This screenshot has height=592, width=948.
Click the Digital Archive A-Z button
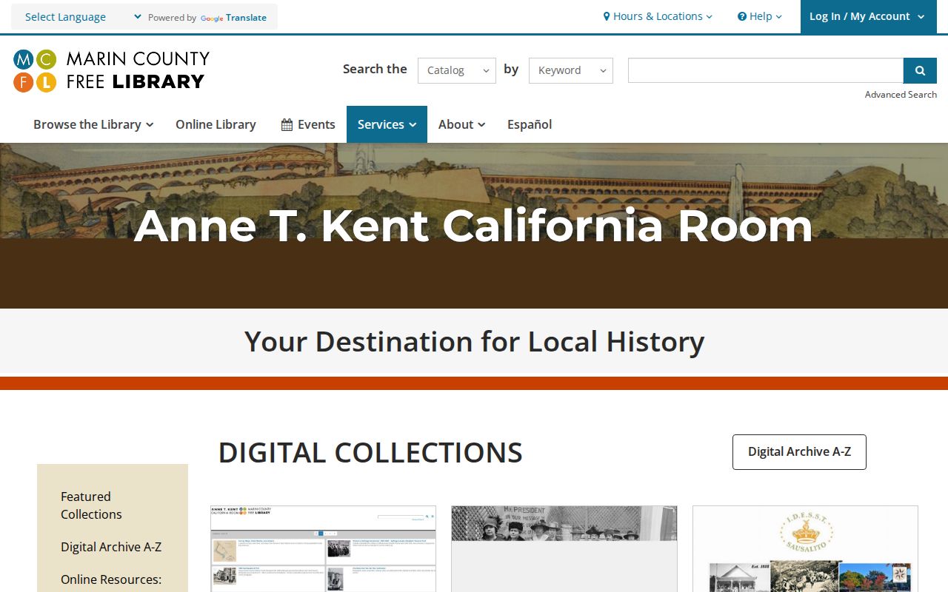pyautogui.click(x=799, y=451)
